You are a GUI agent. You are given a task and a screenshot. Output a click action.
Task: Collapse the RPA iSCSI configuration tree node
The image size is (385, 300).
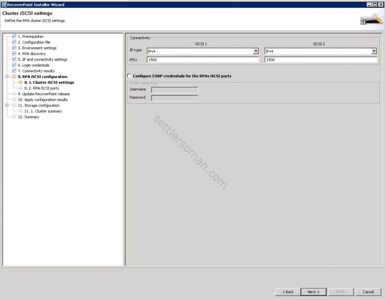[7, 77]
